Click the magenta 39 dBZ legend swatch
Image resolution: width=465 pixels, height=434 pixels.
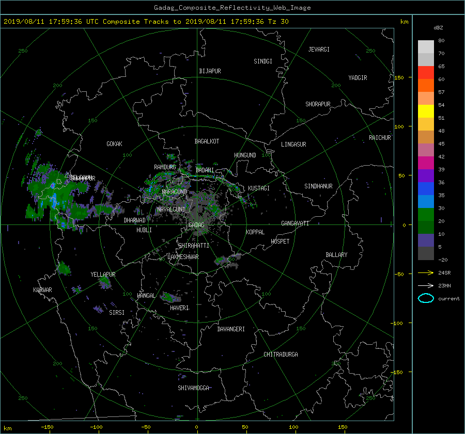coord(426,163)
